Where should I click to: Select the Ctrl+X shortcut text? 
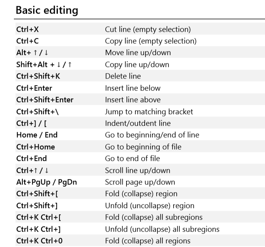(x=27, y=29)
